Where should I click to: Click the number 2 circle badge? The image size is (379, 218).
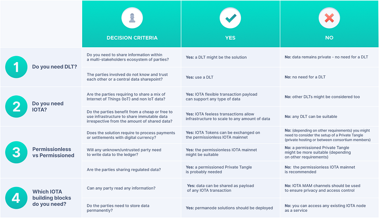(16, 106)
